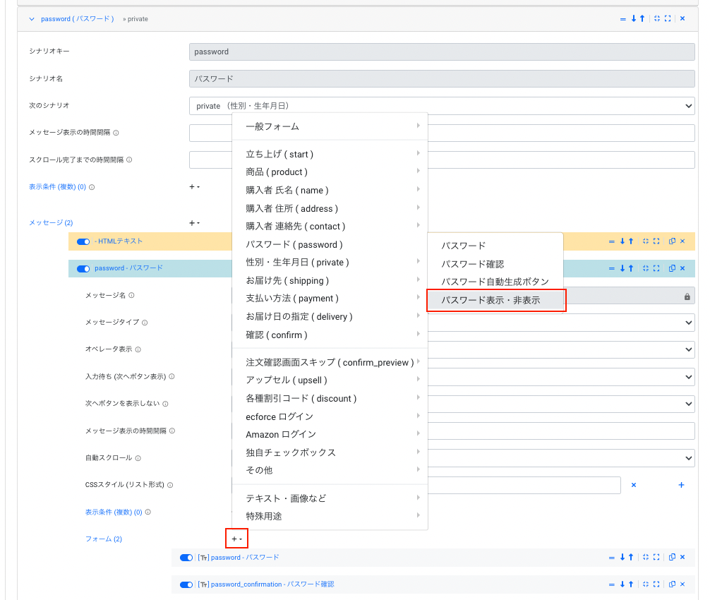The image size is (710, 600).
Task: Choose パスワード自動生成ボタン menu entry
Action: (x=495, y=282)
